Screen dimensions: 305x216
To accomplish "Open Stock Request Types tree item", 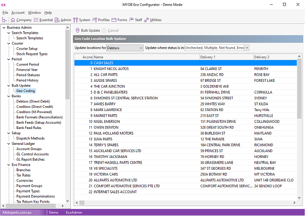I will [x=32, y=54].
